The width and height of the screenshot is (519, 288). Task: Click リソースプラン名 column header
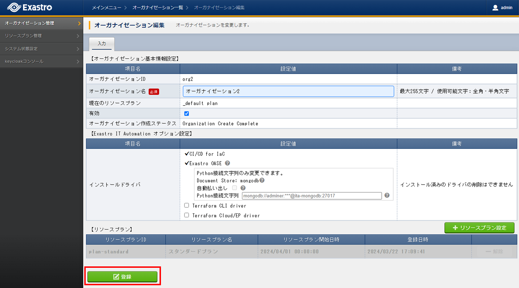pos(212,239)
